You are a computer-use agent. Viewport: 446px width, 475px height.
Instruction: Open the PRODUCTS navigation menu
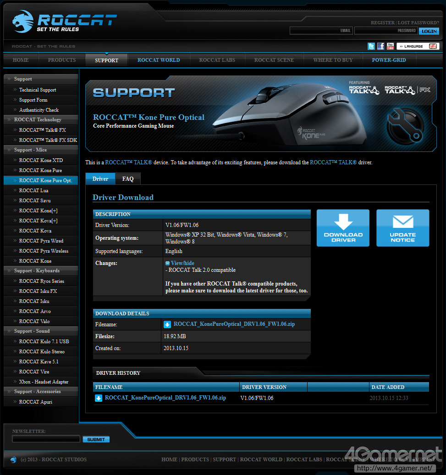pos(62,60)
